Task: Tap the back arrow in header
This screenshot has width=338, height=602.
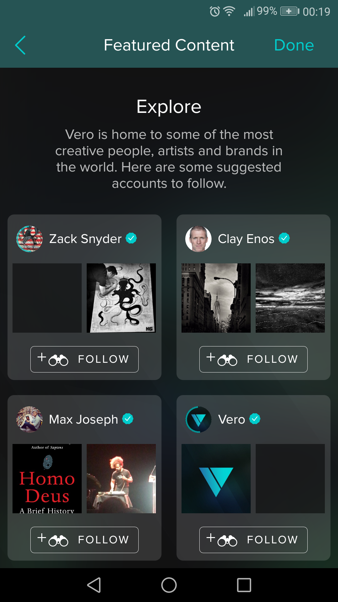Action: pyautogui.click(x=20, y=45)
